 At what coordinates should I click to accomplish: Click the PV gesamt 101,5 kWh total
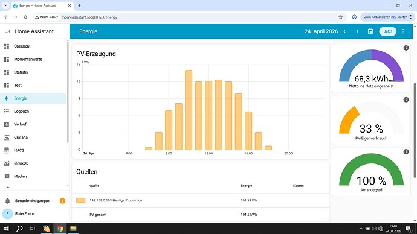[248, 215]
